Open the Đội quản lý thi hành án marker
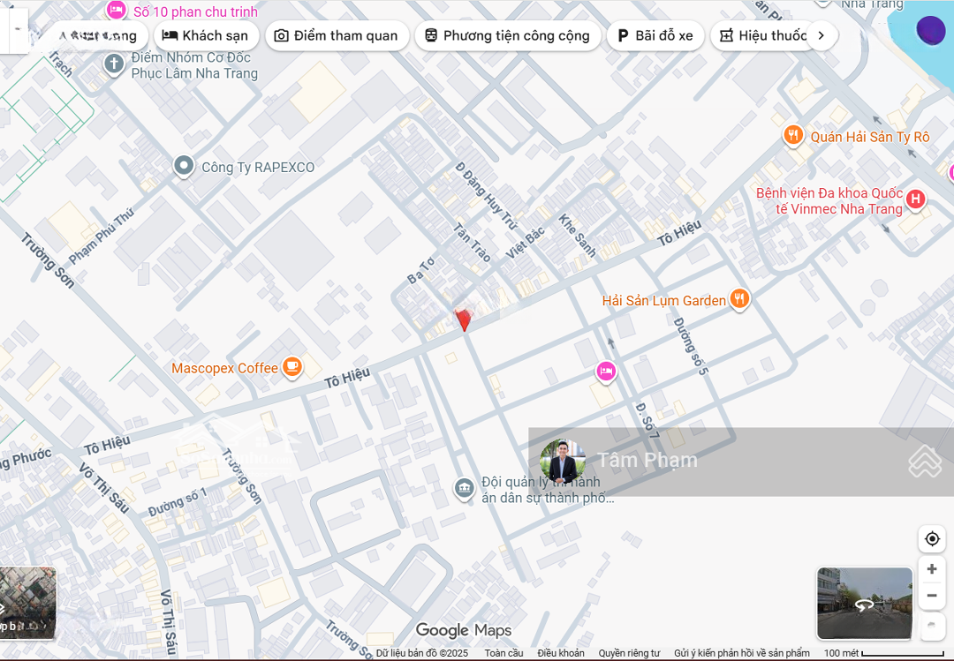The width and height of the screenshot is (954, 661). click(x=464, y=488)
